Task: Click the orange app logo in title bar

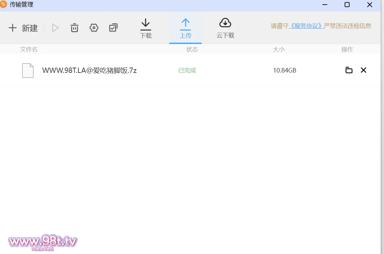Action: [x=4, y=5]
